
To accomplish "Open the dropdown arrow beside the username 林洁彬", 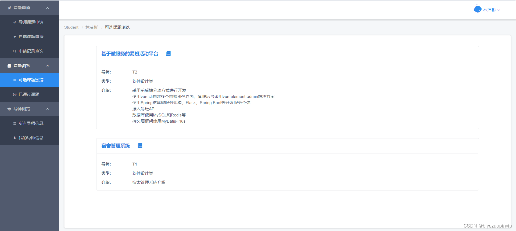I will pyautogui.click(x=499, y=10).
